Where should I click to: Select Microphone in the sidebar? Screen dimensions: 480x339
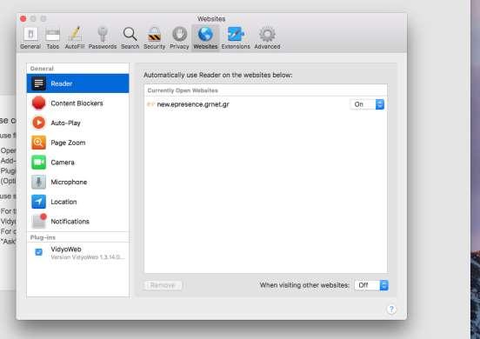pos(77,182)
